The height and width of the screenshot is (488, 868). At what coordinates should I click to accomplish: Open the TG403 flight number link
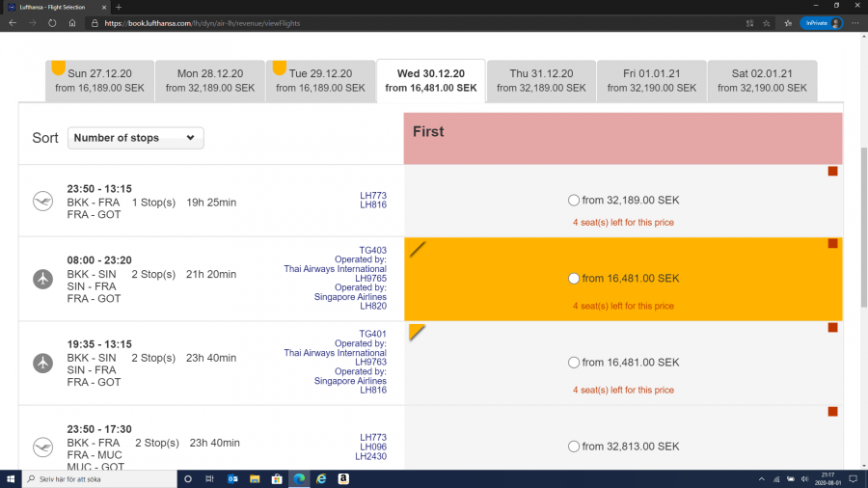[372, 250]
